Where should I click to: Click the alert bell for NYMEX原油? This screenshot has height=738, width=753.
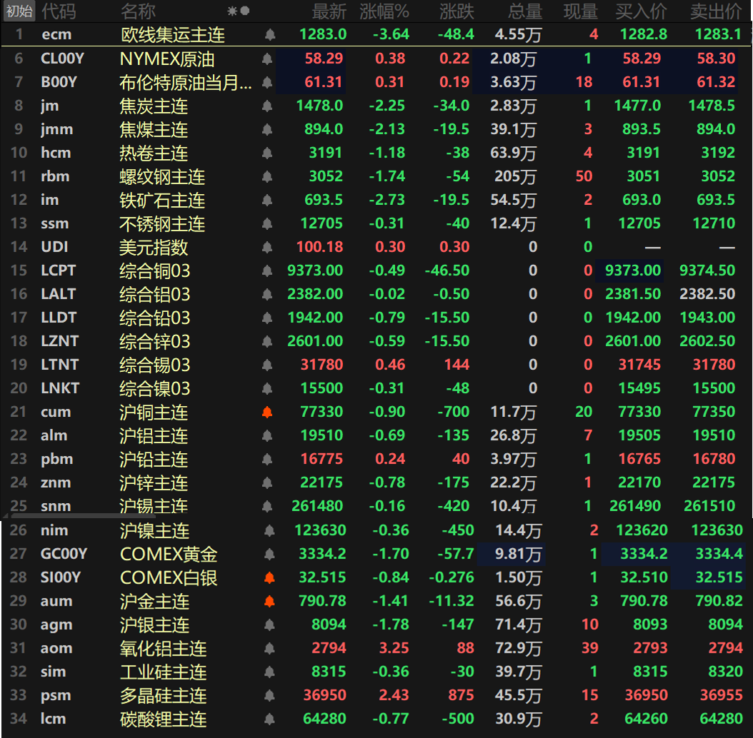click(267, 59)
